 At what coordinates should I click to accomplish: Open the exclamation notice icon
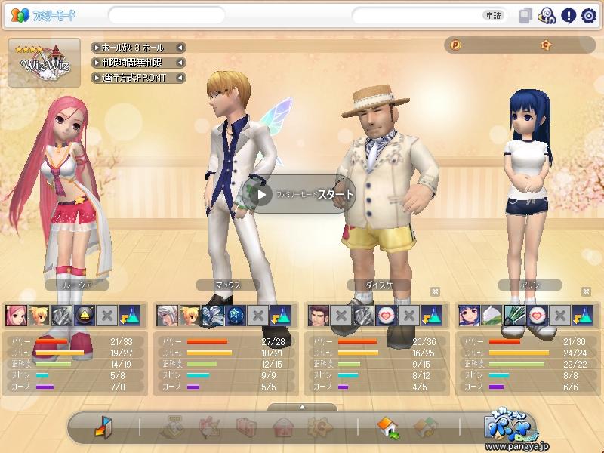pyautogui.click(x=569, y=16)
